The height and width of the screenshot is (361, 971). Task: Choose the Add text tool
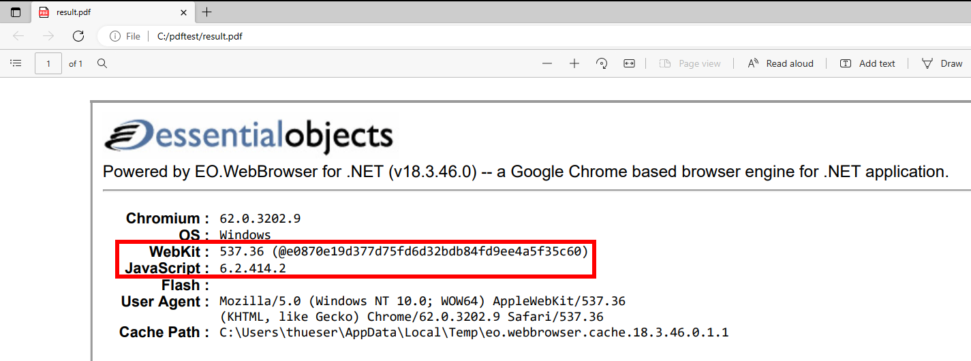click(x=867, y=63)
